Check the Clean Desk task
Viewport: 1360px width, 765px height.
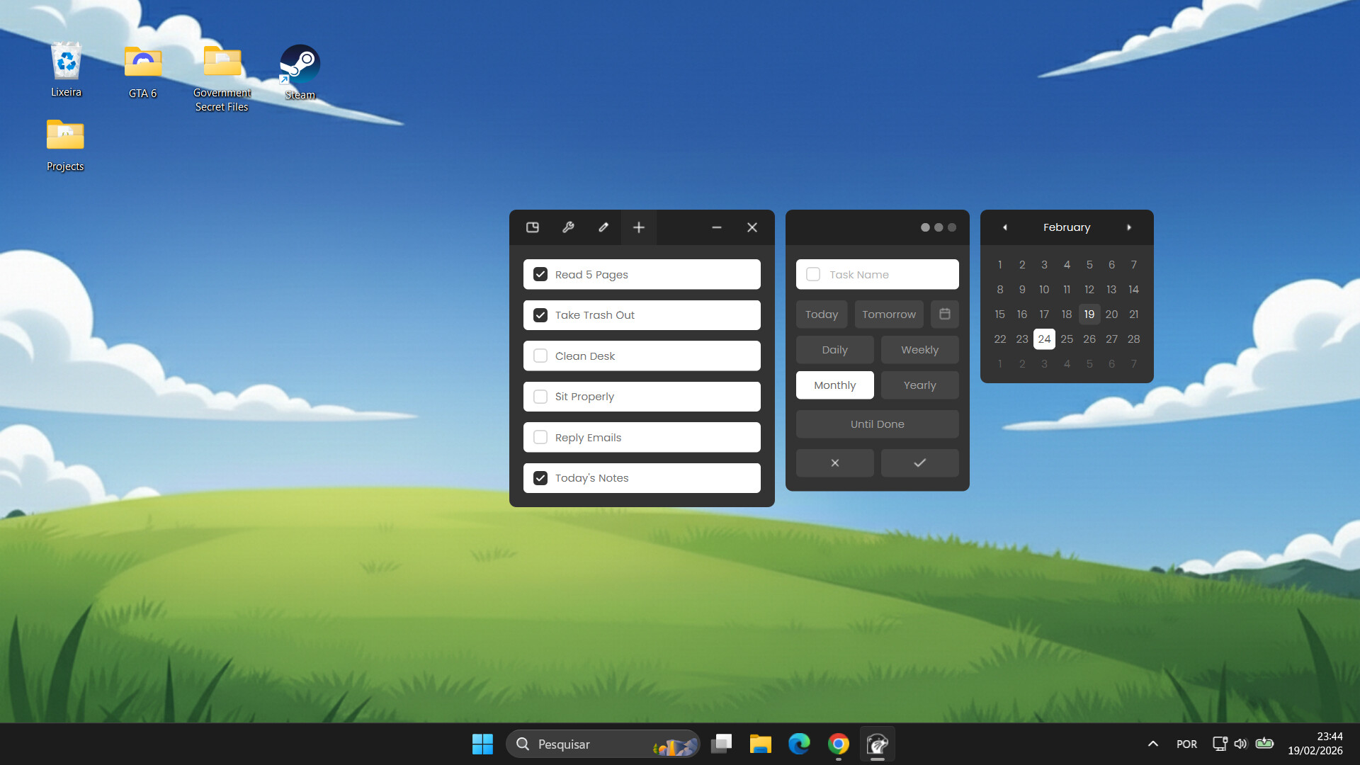pyautogui.click(x=540, y=356)
